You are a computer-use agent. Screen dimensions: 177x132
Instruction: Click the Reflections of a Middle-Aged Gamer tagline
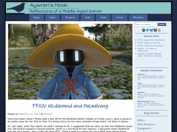click(66, 11)
